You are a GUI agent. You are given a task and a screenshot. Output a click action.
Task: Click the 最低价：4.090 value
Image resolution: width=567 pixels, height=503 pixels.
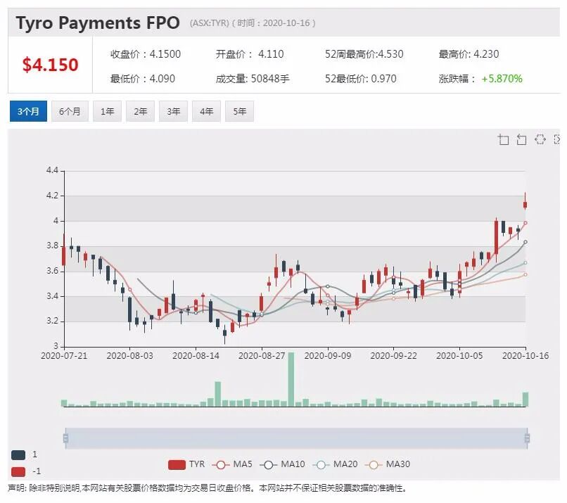[x=143, y=79]
